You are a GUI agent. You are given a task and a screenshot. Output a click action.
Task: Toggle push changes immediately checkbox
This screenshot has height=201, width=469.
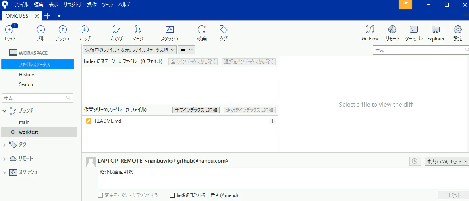tap(100, 195)
